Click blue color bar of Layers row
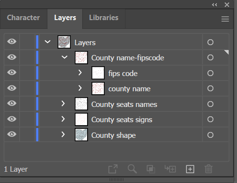The width and height of the screenshot is (237, 183). tap(37, 42)
